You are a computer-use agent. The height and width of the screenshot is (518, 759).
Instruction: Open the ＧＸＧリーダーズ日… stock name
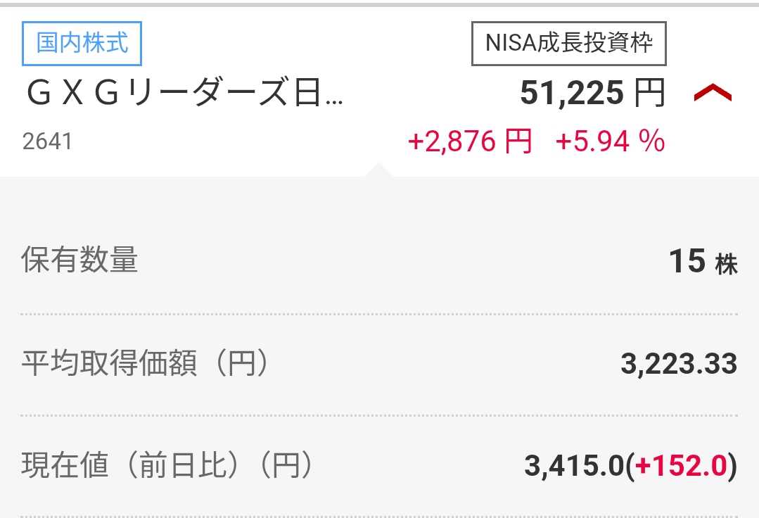(x=184, y=92)
